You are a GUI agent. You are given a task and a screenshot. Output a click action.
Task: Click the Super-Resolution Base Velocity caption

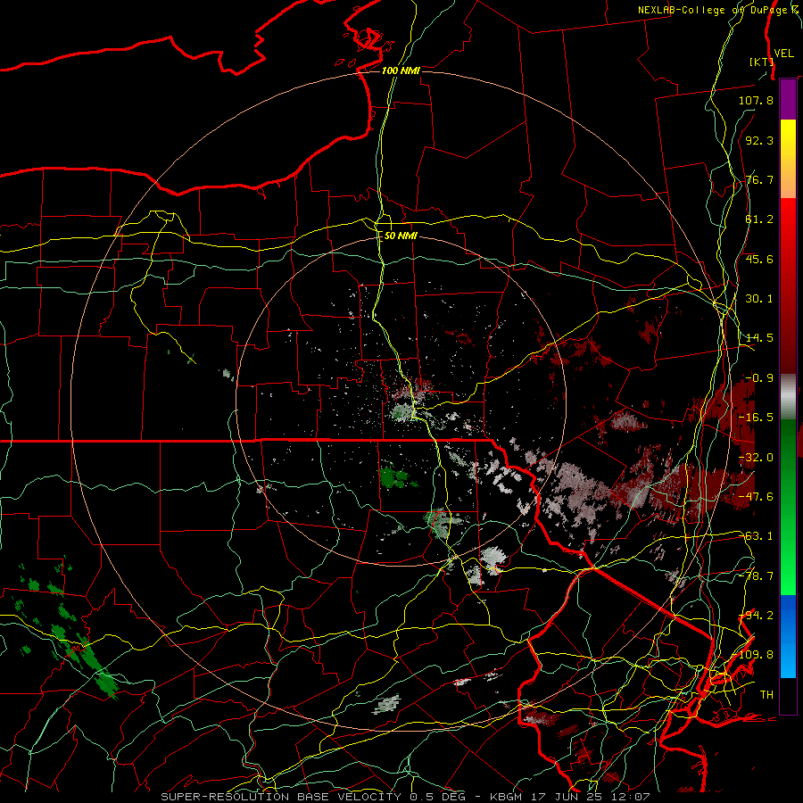pos(406,797)
